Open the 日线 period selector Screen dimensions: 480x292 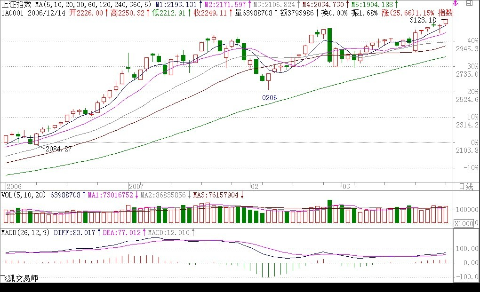pyautogui.click(x=465, y=186)
